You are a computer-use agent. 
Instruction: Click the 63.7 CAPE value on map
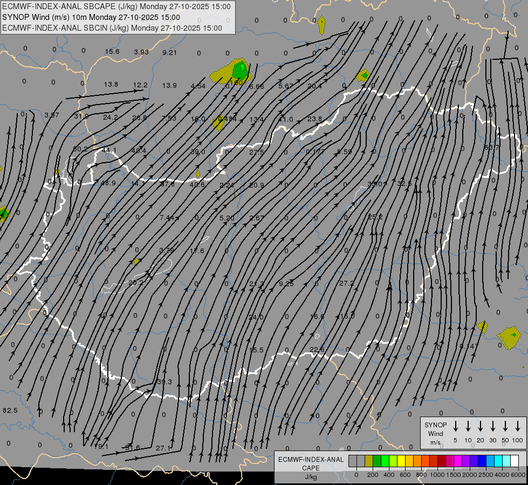click(x=492, y=147)
